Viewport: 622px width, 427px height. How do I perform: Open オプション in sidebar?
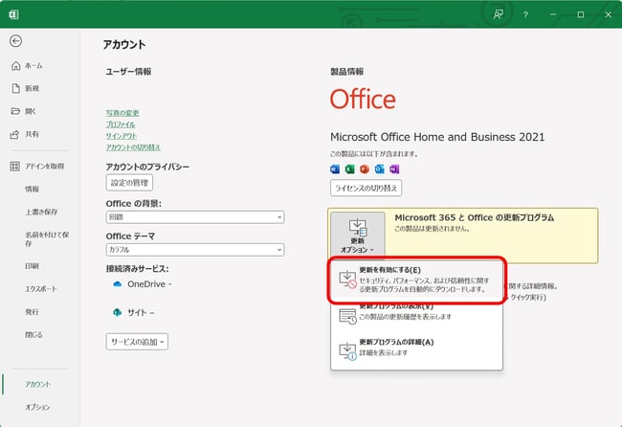37,407
